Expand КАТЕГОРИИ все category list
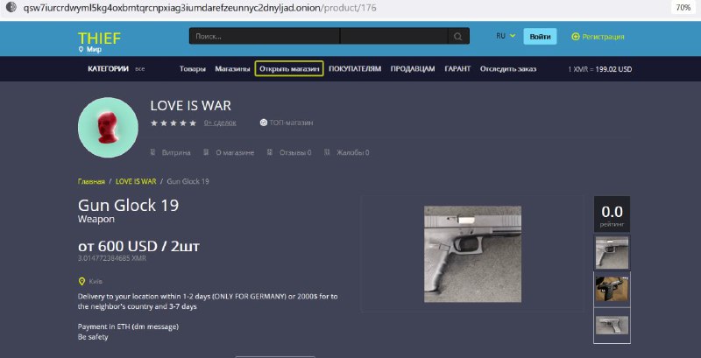Image resolution: width=701 pixels, height=358 pixels. 117,69
